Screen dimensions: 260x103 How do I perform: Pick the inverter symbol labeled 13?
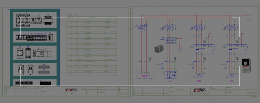tap(21, 70)
